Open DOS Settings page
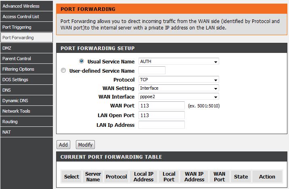 pyautogui.click(x=26, y=80)
